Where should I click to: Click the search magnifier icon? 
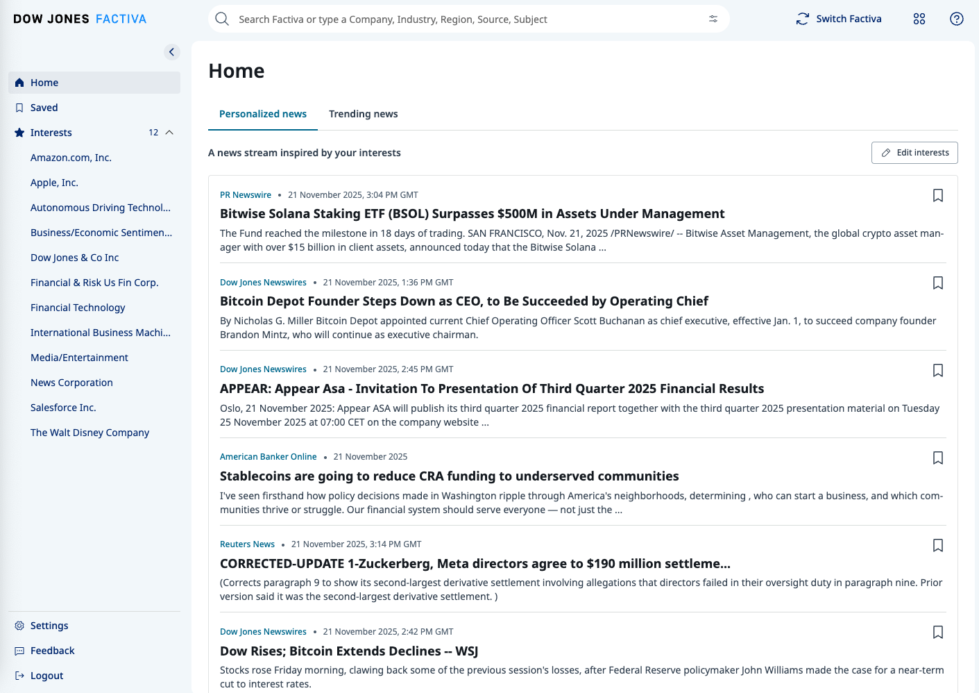point(222,19)
